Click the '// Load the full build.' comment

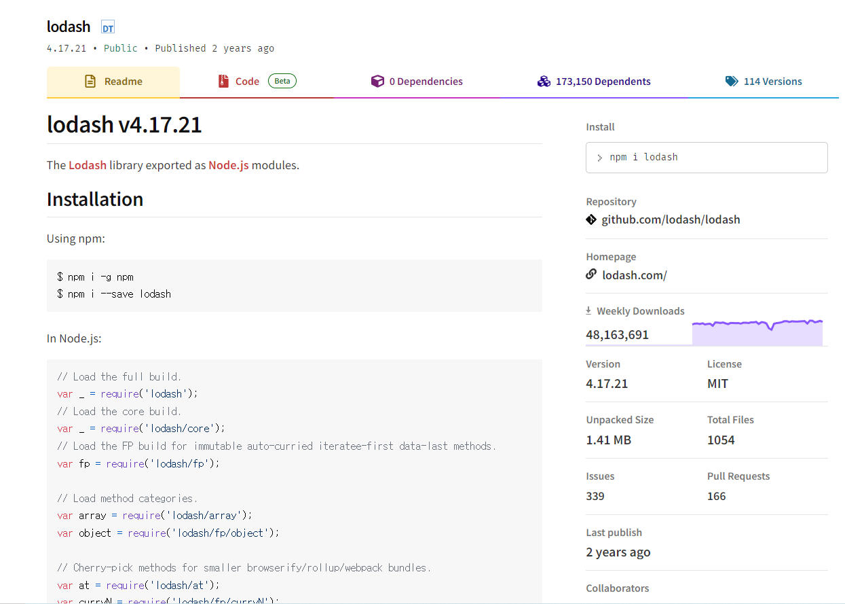(119, 376)
